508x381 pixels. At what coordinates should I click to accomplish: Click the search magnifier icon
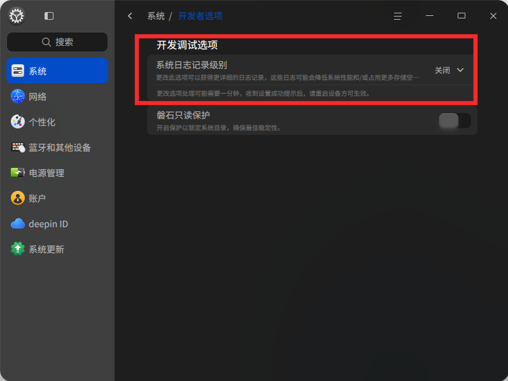[x=46, y=42]
